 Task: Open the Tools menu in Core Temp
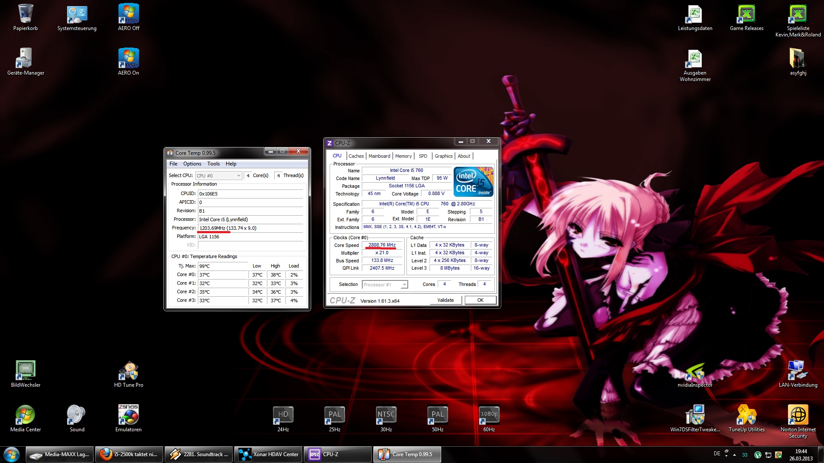point(213,164)
